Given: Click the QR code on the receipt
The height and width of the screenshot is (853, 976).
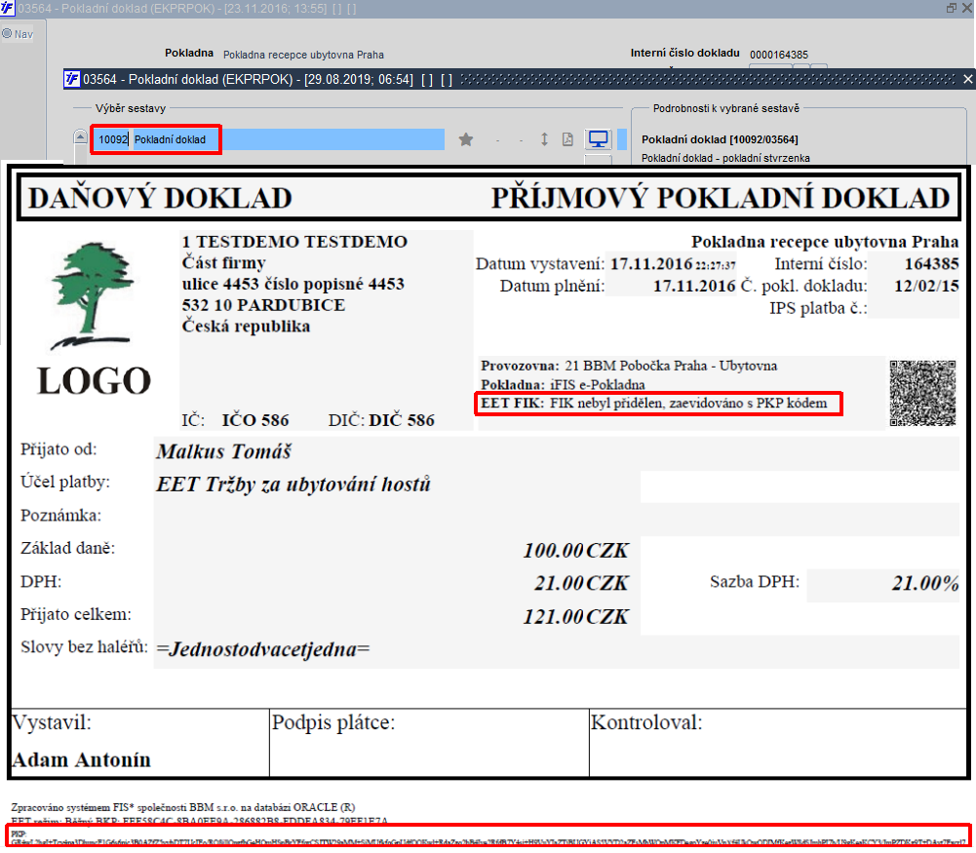Looking at the screenshot, I should [922, 393].
